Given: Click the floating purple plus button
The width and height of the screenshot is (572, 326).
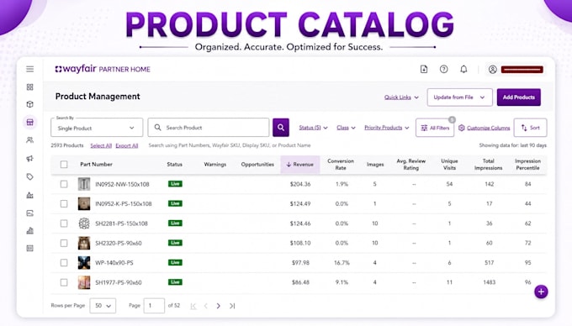Looking at the screenshot, I should (541, 292).
